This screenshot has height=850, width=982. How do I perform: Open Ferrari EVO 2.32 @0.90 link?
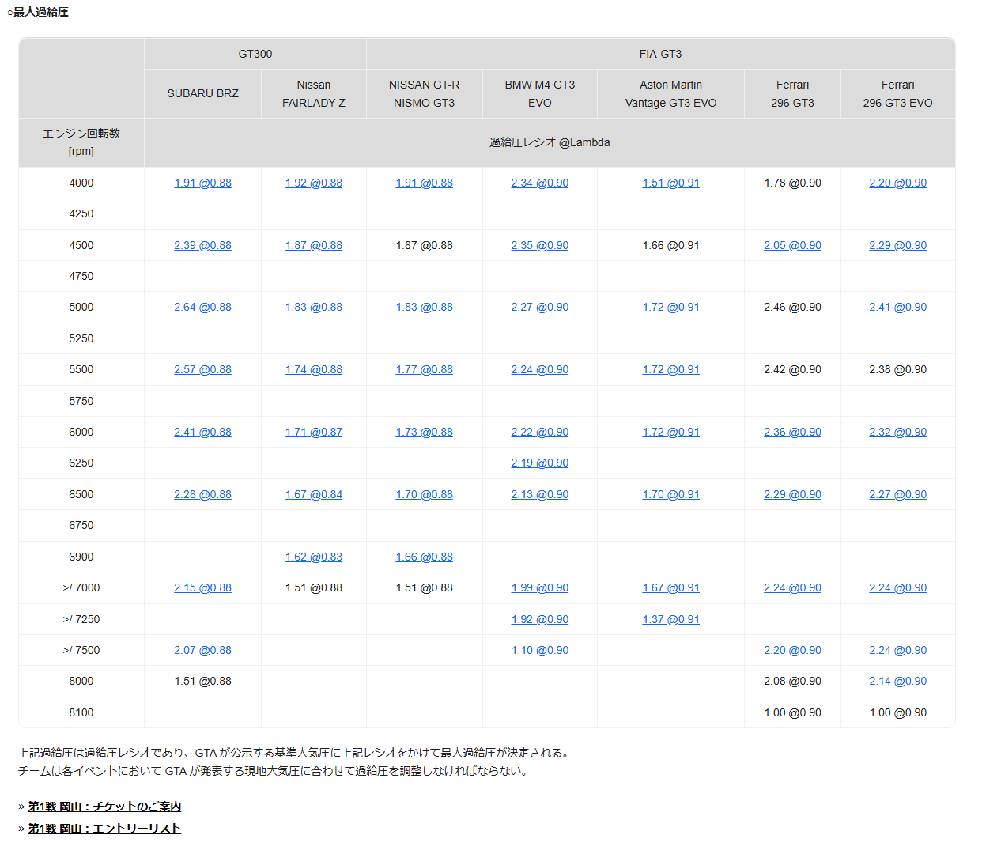click(x=898, y=432)
